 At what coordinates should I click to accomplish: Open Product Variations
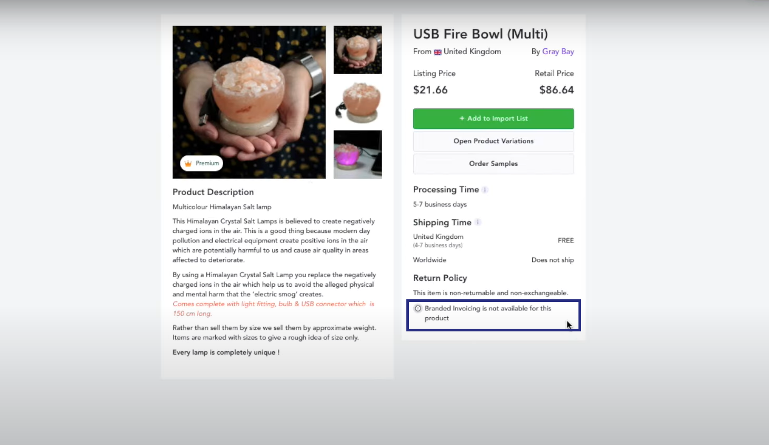click(494, 141)
